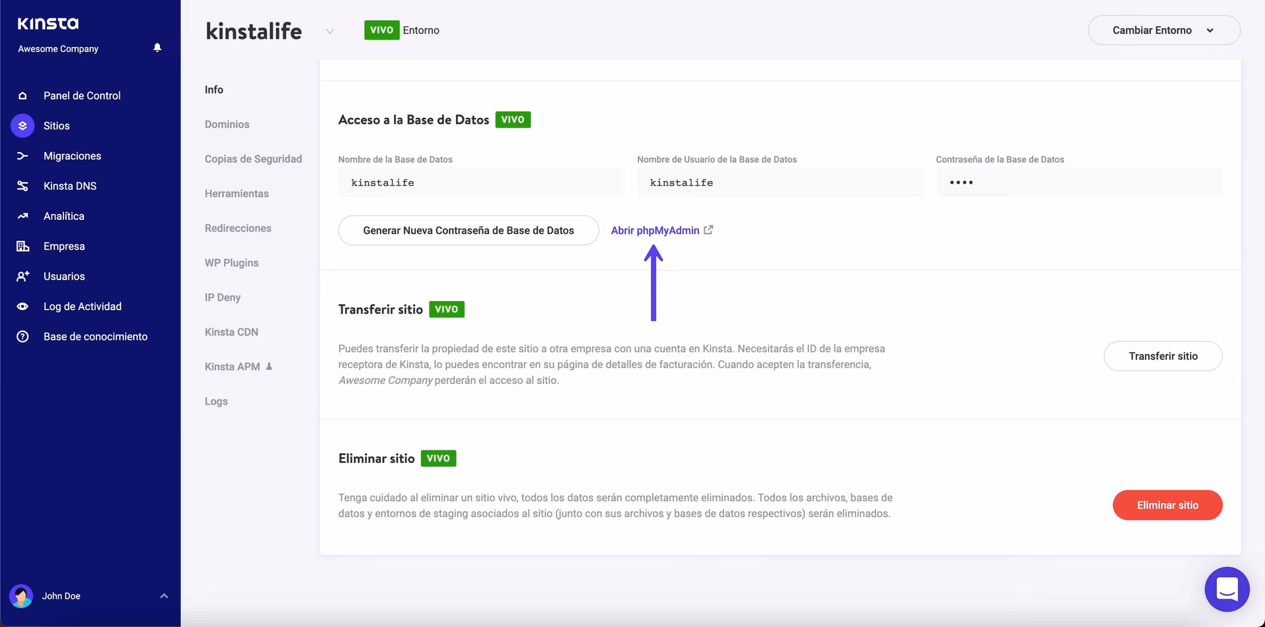
Task: Click the Acceso a la Base de Datos heading
Action: tap(414, 120)
